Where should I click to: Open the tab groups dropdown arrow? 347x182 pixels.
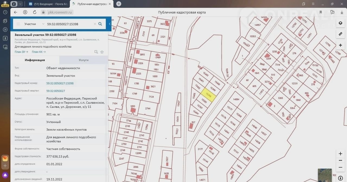click(20, 4)
